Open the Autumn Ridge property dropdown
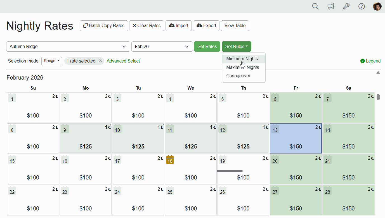This screenshot has width=385, height=218. coord(68,47)
